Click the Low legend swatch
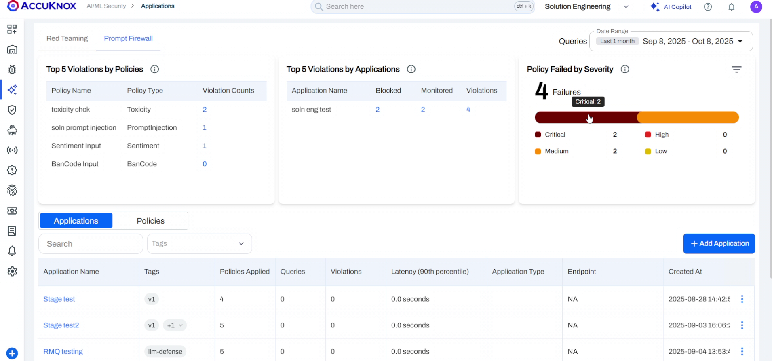This screenshot has width=772, height=361. coord(648,151)
